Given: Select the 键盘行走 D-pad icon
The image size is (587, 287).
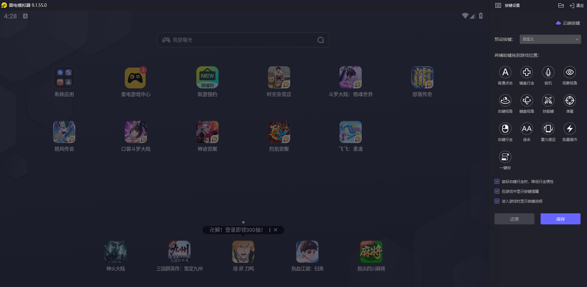Looking at the screenshot, I should (526, 72).
